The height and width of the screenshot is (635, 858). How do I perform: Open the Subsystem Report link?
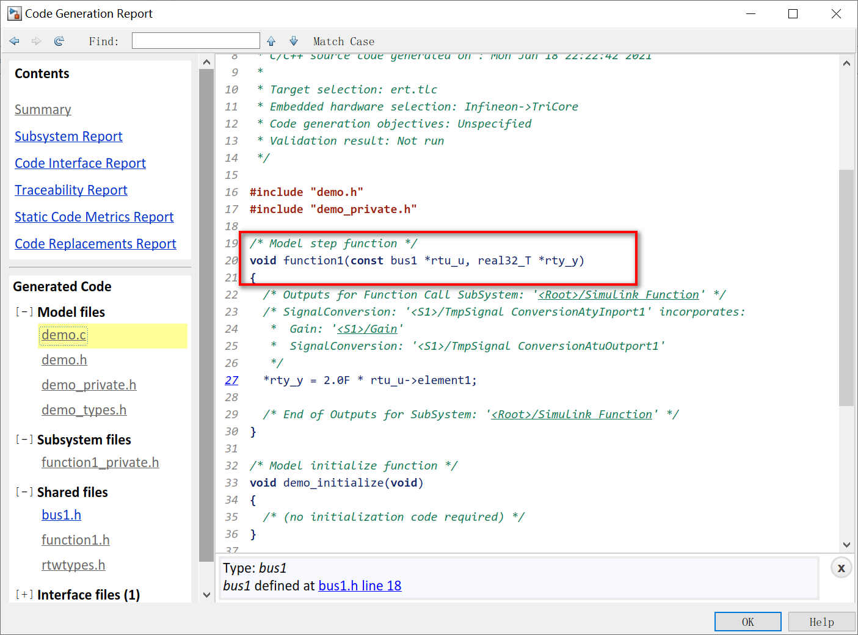coord(68,137)
